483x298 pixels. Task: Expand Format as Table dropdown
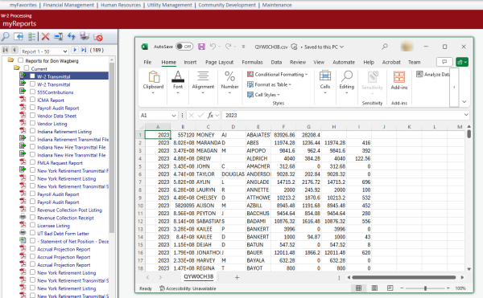click(290, 84)
